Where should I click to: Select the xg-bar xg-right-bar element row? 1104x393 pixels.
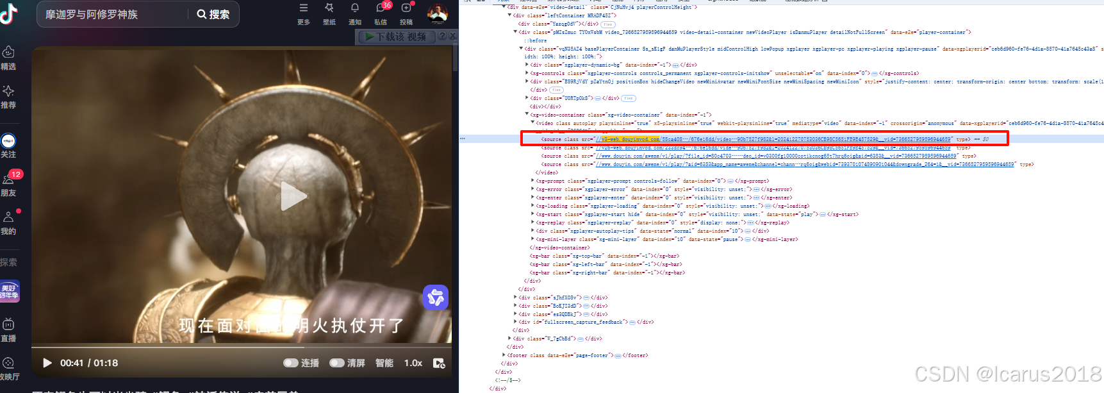[607, 272]
